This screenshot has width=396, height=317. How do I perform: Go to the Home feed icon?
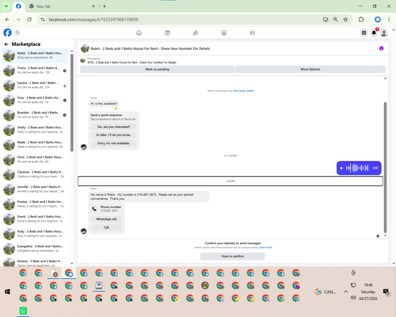[139, 32]
